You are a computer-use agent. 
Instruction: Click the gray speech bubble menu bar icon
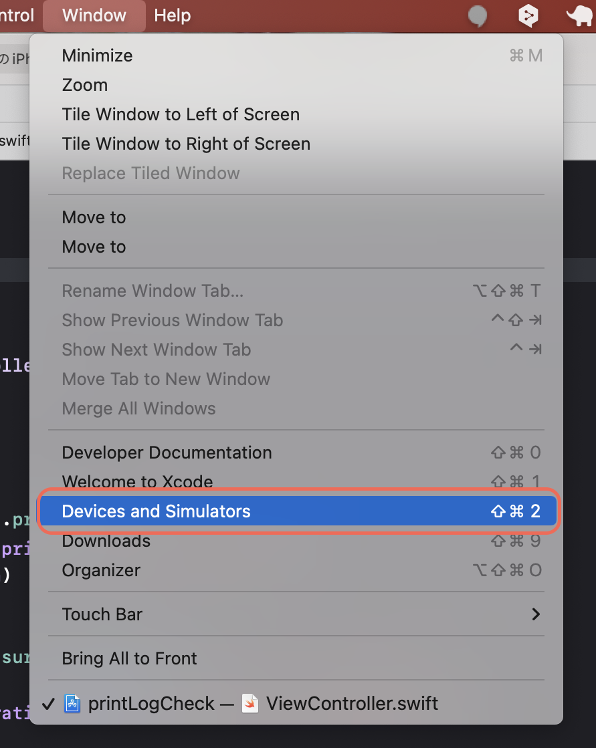click(478, 15)
